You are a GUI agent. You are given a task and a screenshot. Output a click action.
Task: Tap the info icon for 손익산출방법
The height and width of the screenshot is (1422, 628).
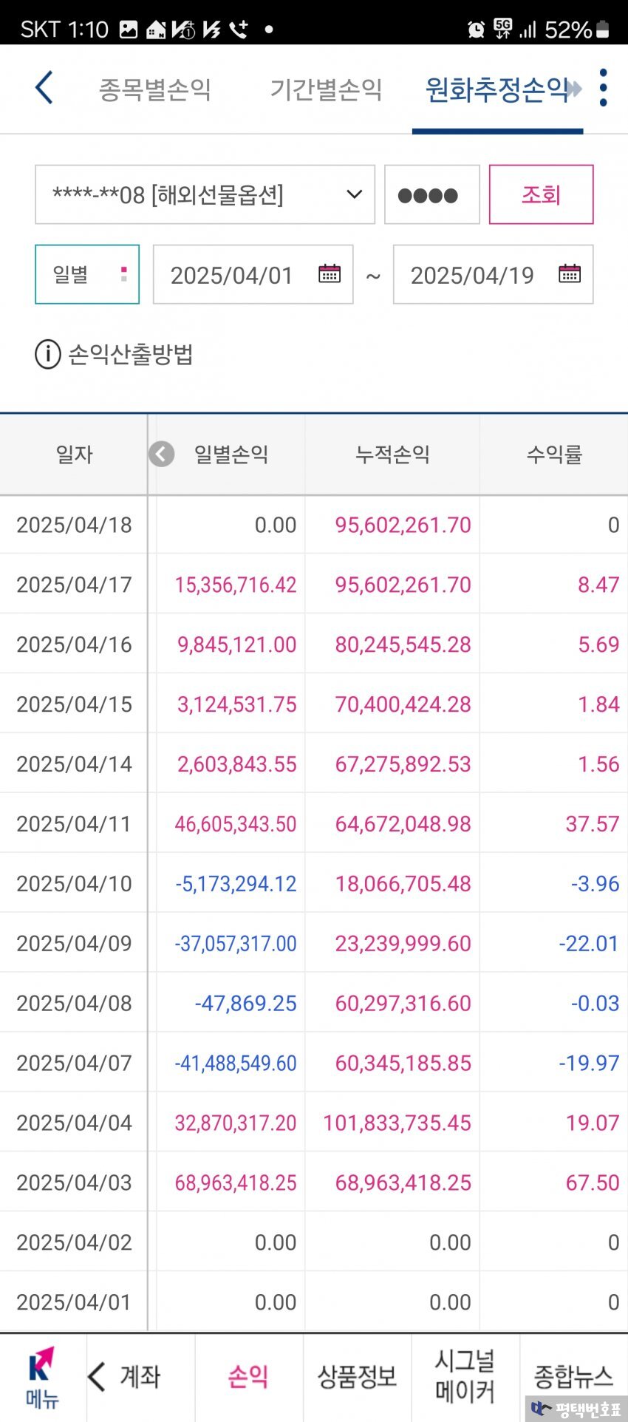tap(48, 355)
